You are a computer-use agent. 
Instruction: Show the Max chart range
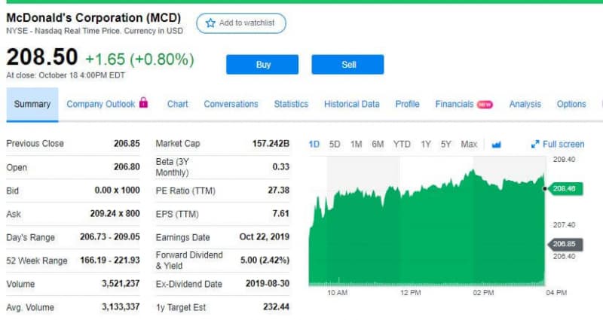469,145
